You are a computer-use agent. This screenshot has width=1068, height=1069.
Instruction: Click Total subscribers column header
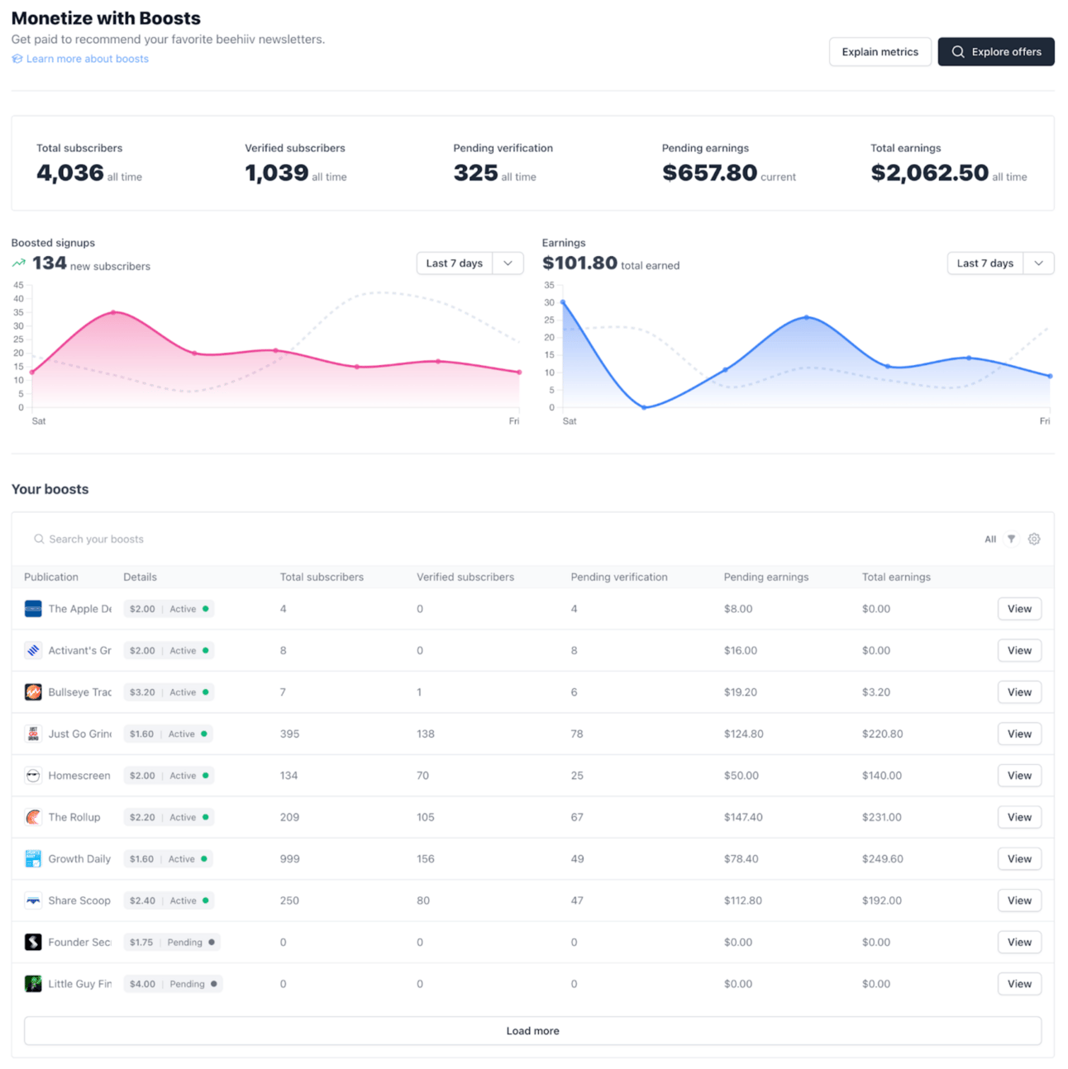click(x=322, y=577)
